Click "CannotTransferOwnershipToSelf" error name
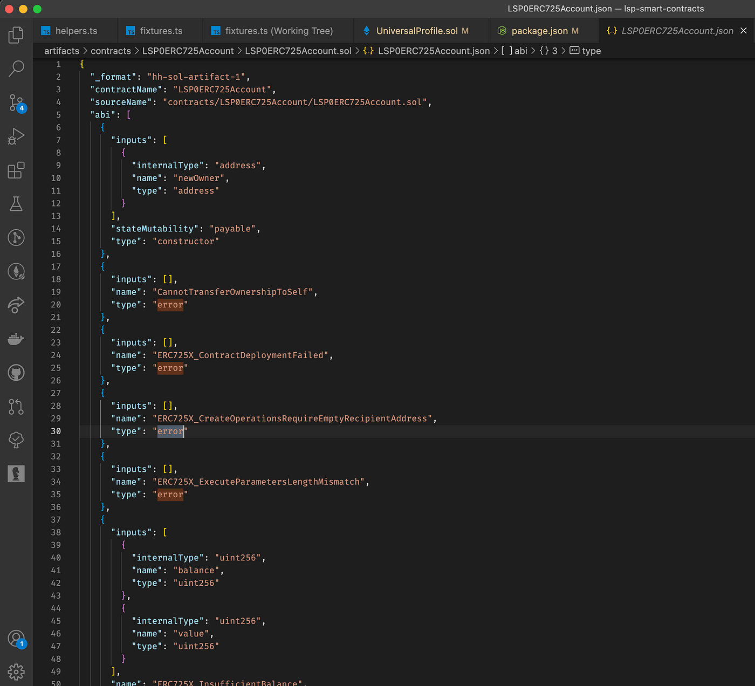The height and width of the screenshot is (686, 755). (x=233, y=292)
